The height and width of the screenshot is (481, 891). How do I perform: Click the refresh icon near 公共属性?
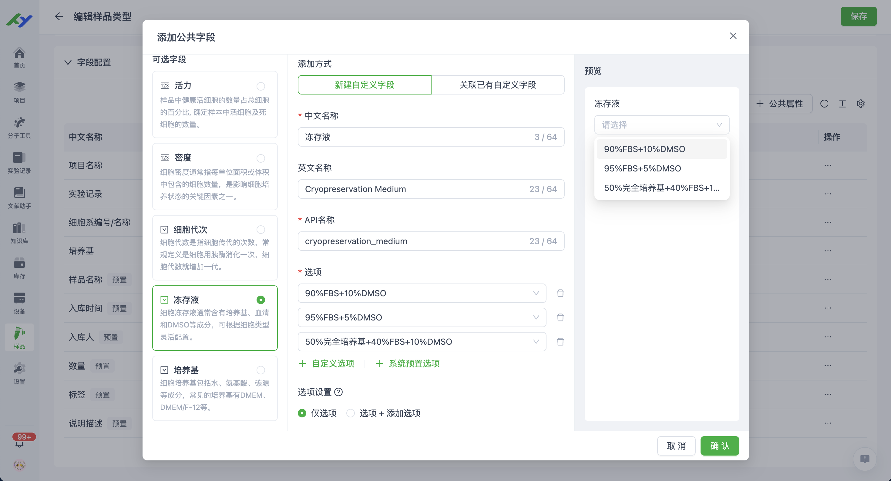[824, 103]
